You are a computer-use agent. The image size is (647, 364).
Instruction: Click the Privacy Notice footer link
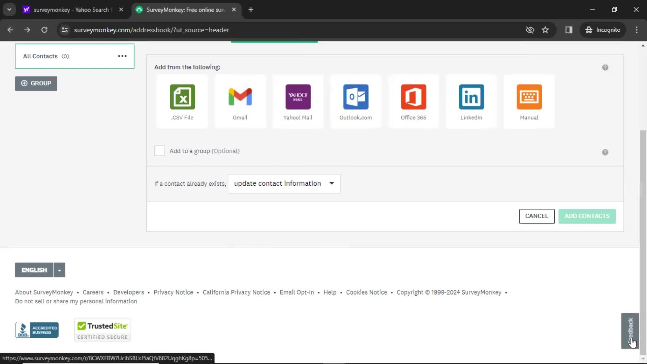pos(173,293)
